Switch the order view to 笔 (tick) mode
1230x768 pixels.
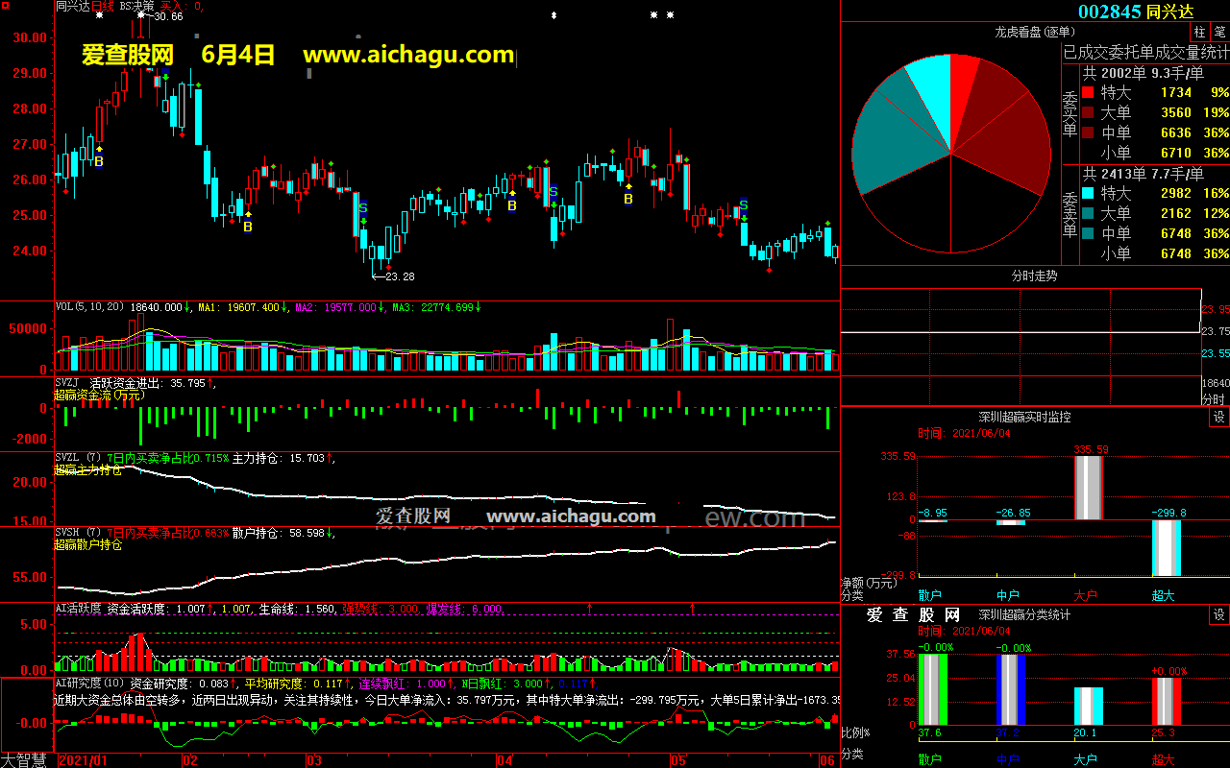[x=1219, y=33]
